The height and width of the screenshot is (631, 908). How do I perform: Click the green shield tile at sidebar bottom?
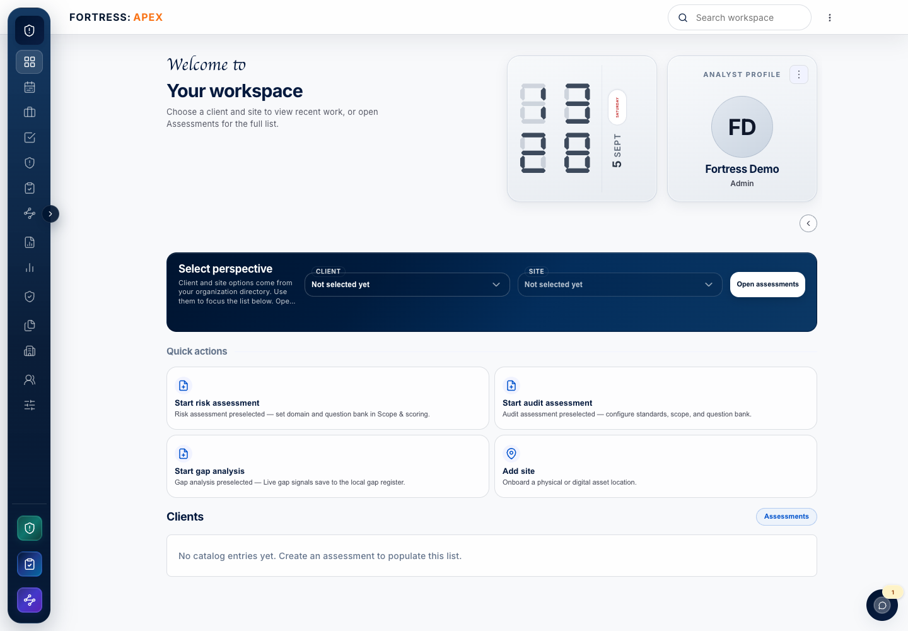(30, 528)
